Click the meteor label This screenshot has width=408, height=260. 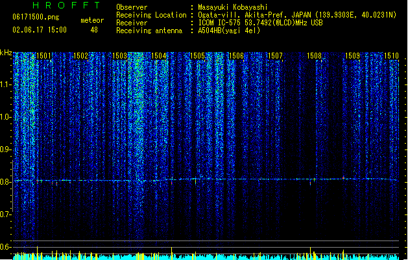coord(92,20)
